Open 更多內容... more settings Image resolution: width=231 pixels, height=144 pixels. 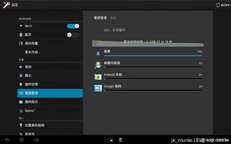50,52
